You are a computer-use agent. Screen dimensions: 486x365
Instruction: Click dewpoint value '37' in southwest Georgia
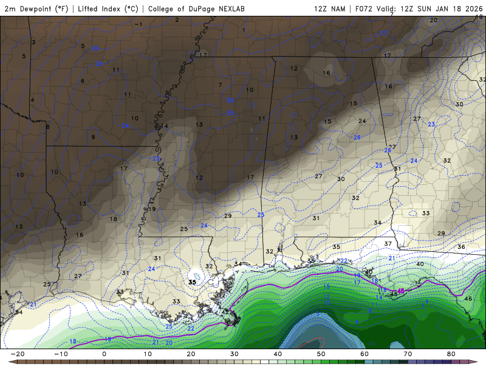click(388, 244)
